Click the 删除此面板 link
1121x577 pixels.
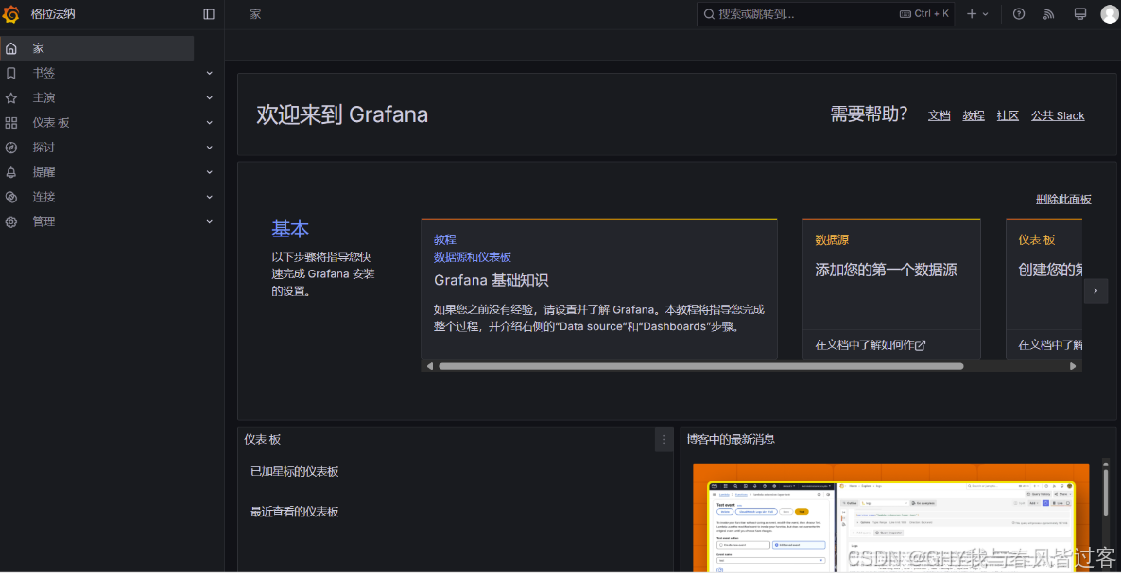point(1063,200)
